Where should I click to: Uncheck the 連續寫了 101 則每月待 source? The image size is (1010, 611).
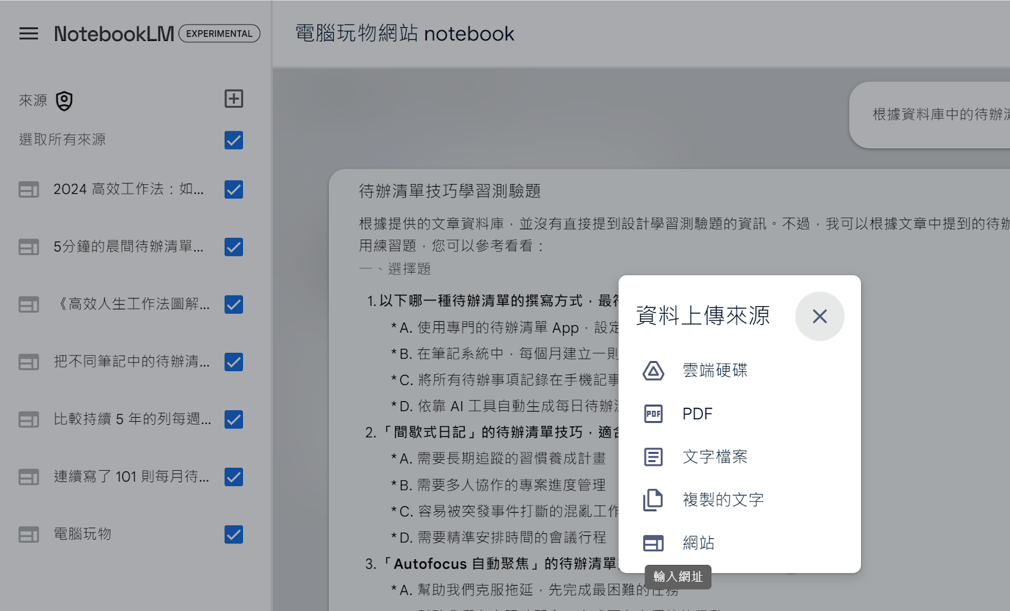[x=234, y=477]
